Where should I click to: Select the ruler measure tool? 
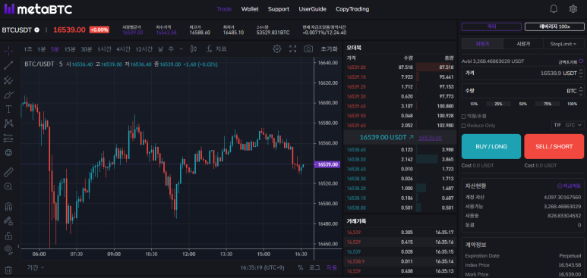(x=8, y=172)
